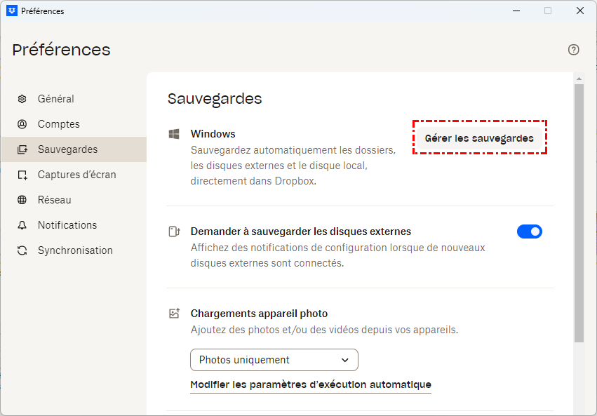Click the Synchronisation arrows icon

[x=22, y=250]
